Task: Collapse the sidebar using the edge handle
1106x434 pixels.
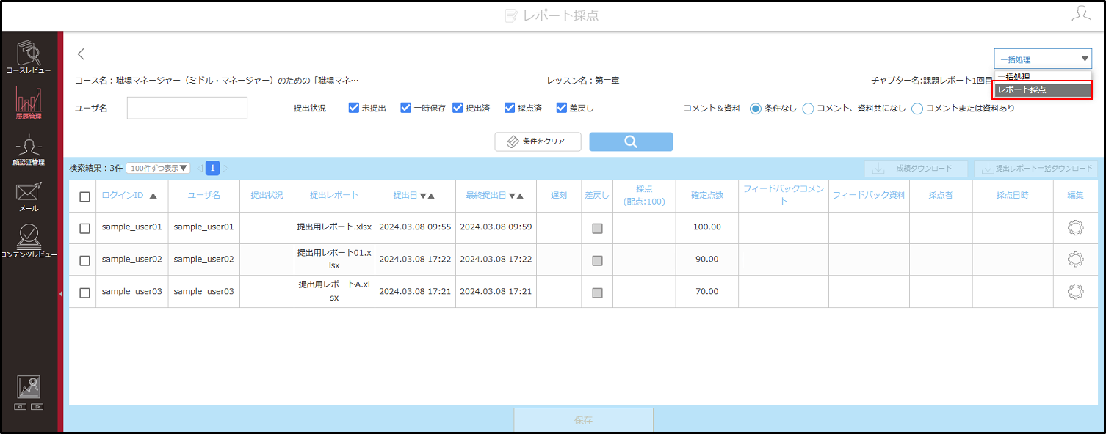Action: [60, 293]
